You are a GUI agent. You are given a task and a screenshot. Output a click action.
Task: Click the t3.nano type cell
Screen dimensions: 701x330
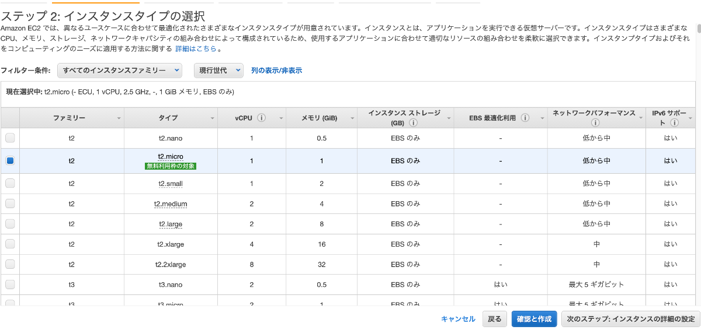point(171,285)
